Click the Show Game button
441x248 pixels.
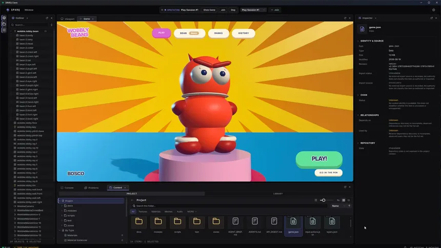(x=209, y=10)
